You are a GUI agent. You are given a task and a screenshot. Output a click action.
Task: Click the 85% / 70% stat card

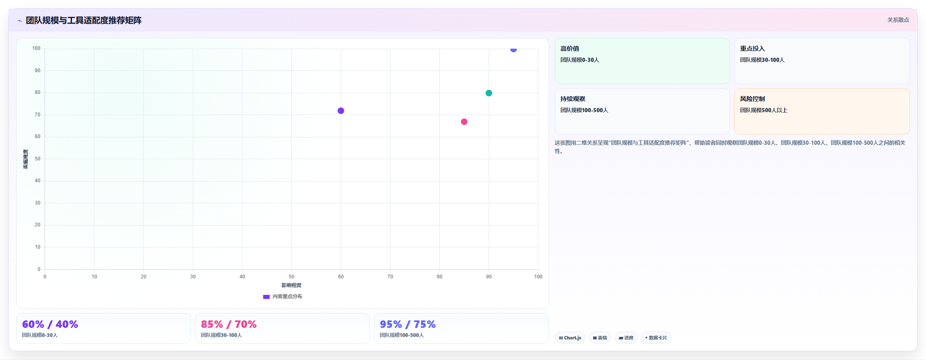(x=282, y=328)
